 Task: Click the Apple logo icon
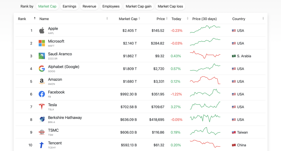point(42,31)
